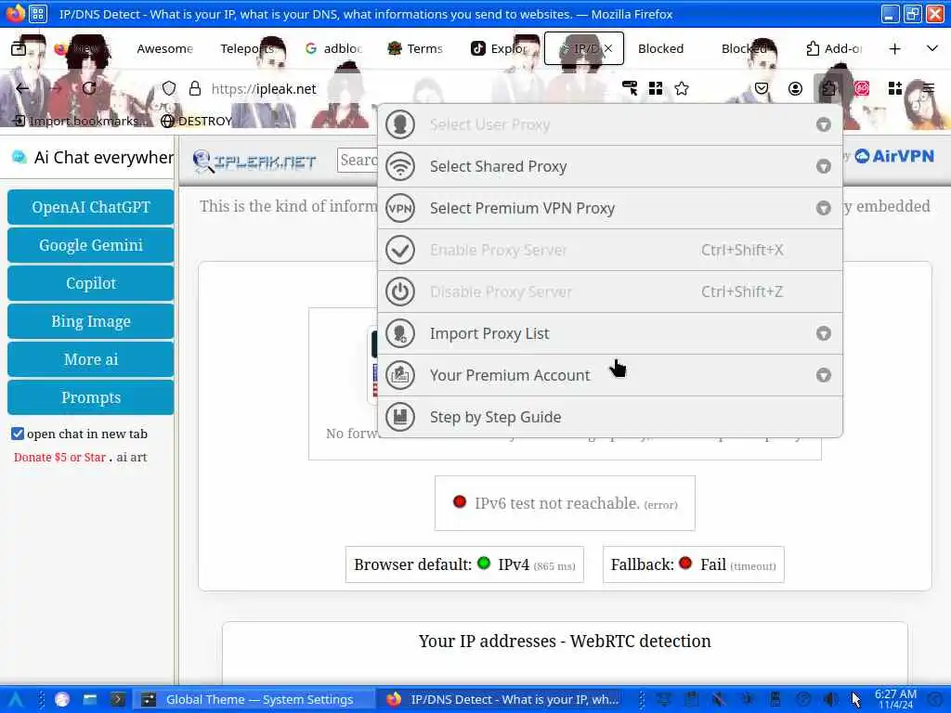The height and width of the screenshot is (713, 951).
Task: Click the OpenAI ChatGPT button
Action: [91, 207]
